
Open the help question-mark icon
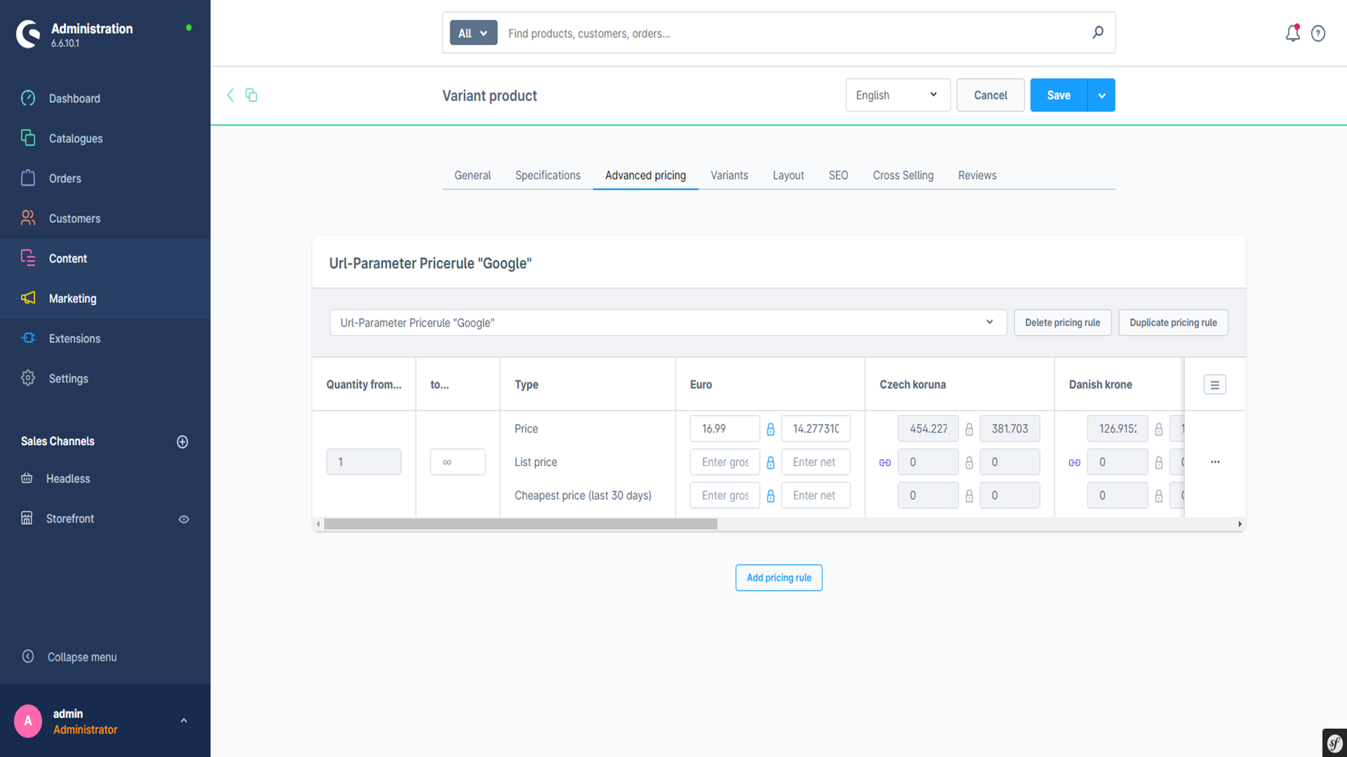coord(1318,34)
